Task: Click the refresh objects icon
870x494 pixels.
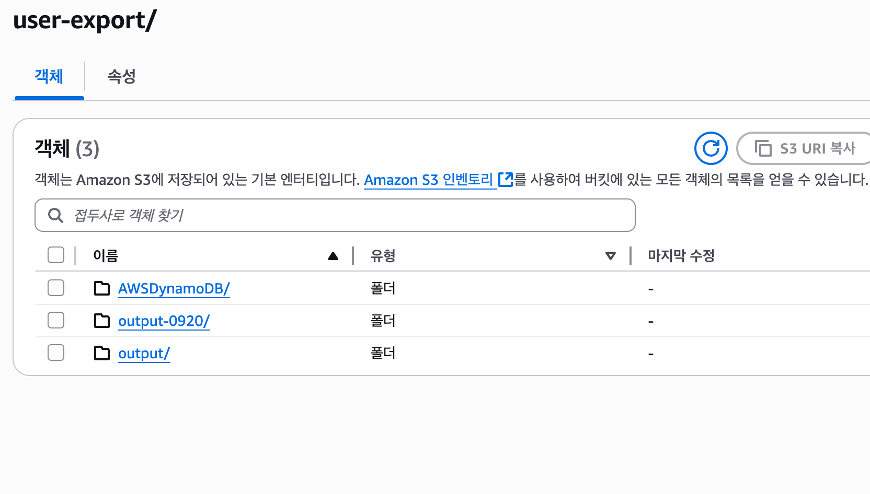Action: pyautogui.click(x=711, y=148)
